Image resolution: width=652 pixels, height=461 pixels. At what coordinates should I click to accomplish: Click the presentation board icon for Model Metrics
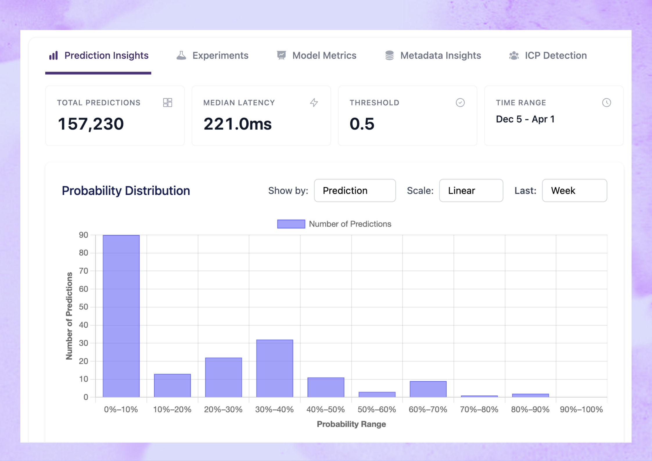[281, 55]
